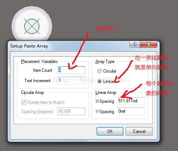
Task: Click the X-Spacing label
Action: [105, 101]
